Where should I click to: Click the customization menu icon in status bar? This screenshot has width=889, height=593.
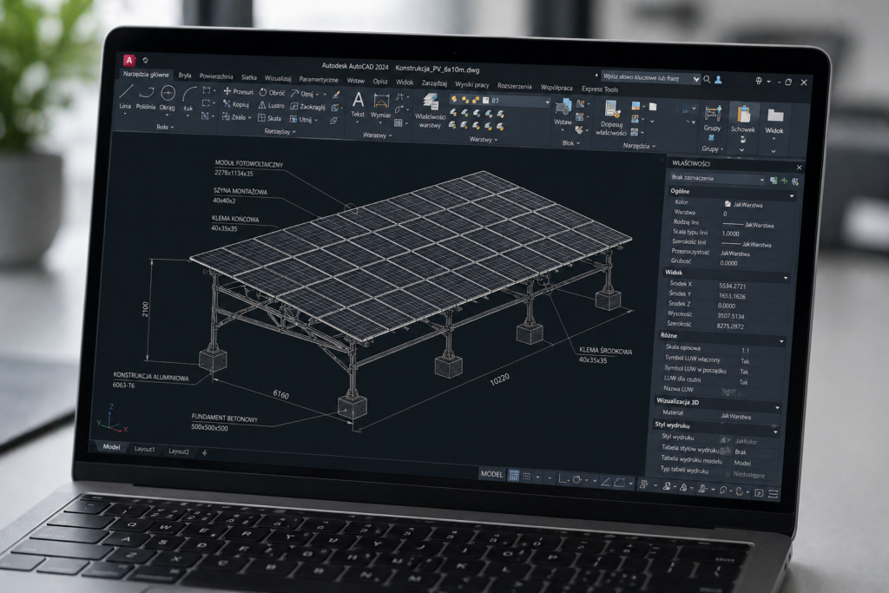(773, 494)
